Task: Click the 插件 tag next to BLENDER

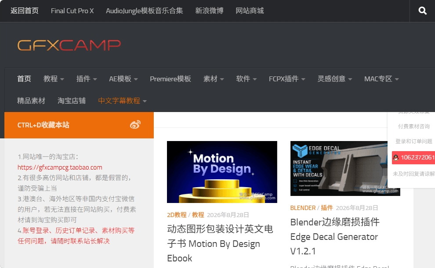Action: (327, 208)
